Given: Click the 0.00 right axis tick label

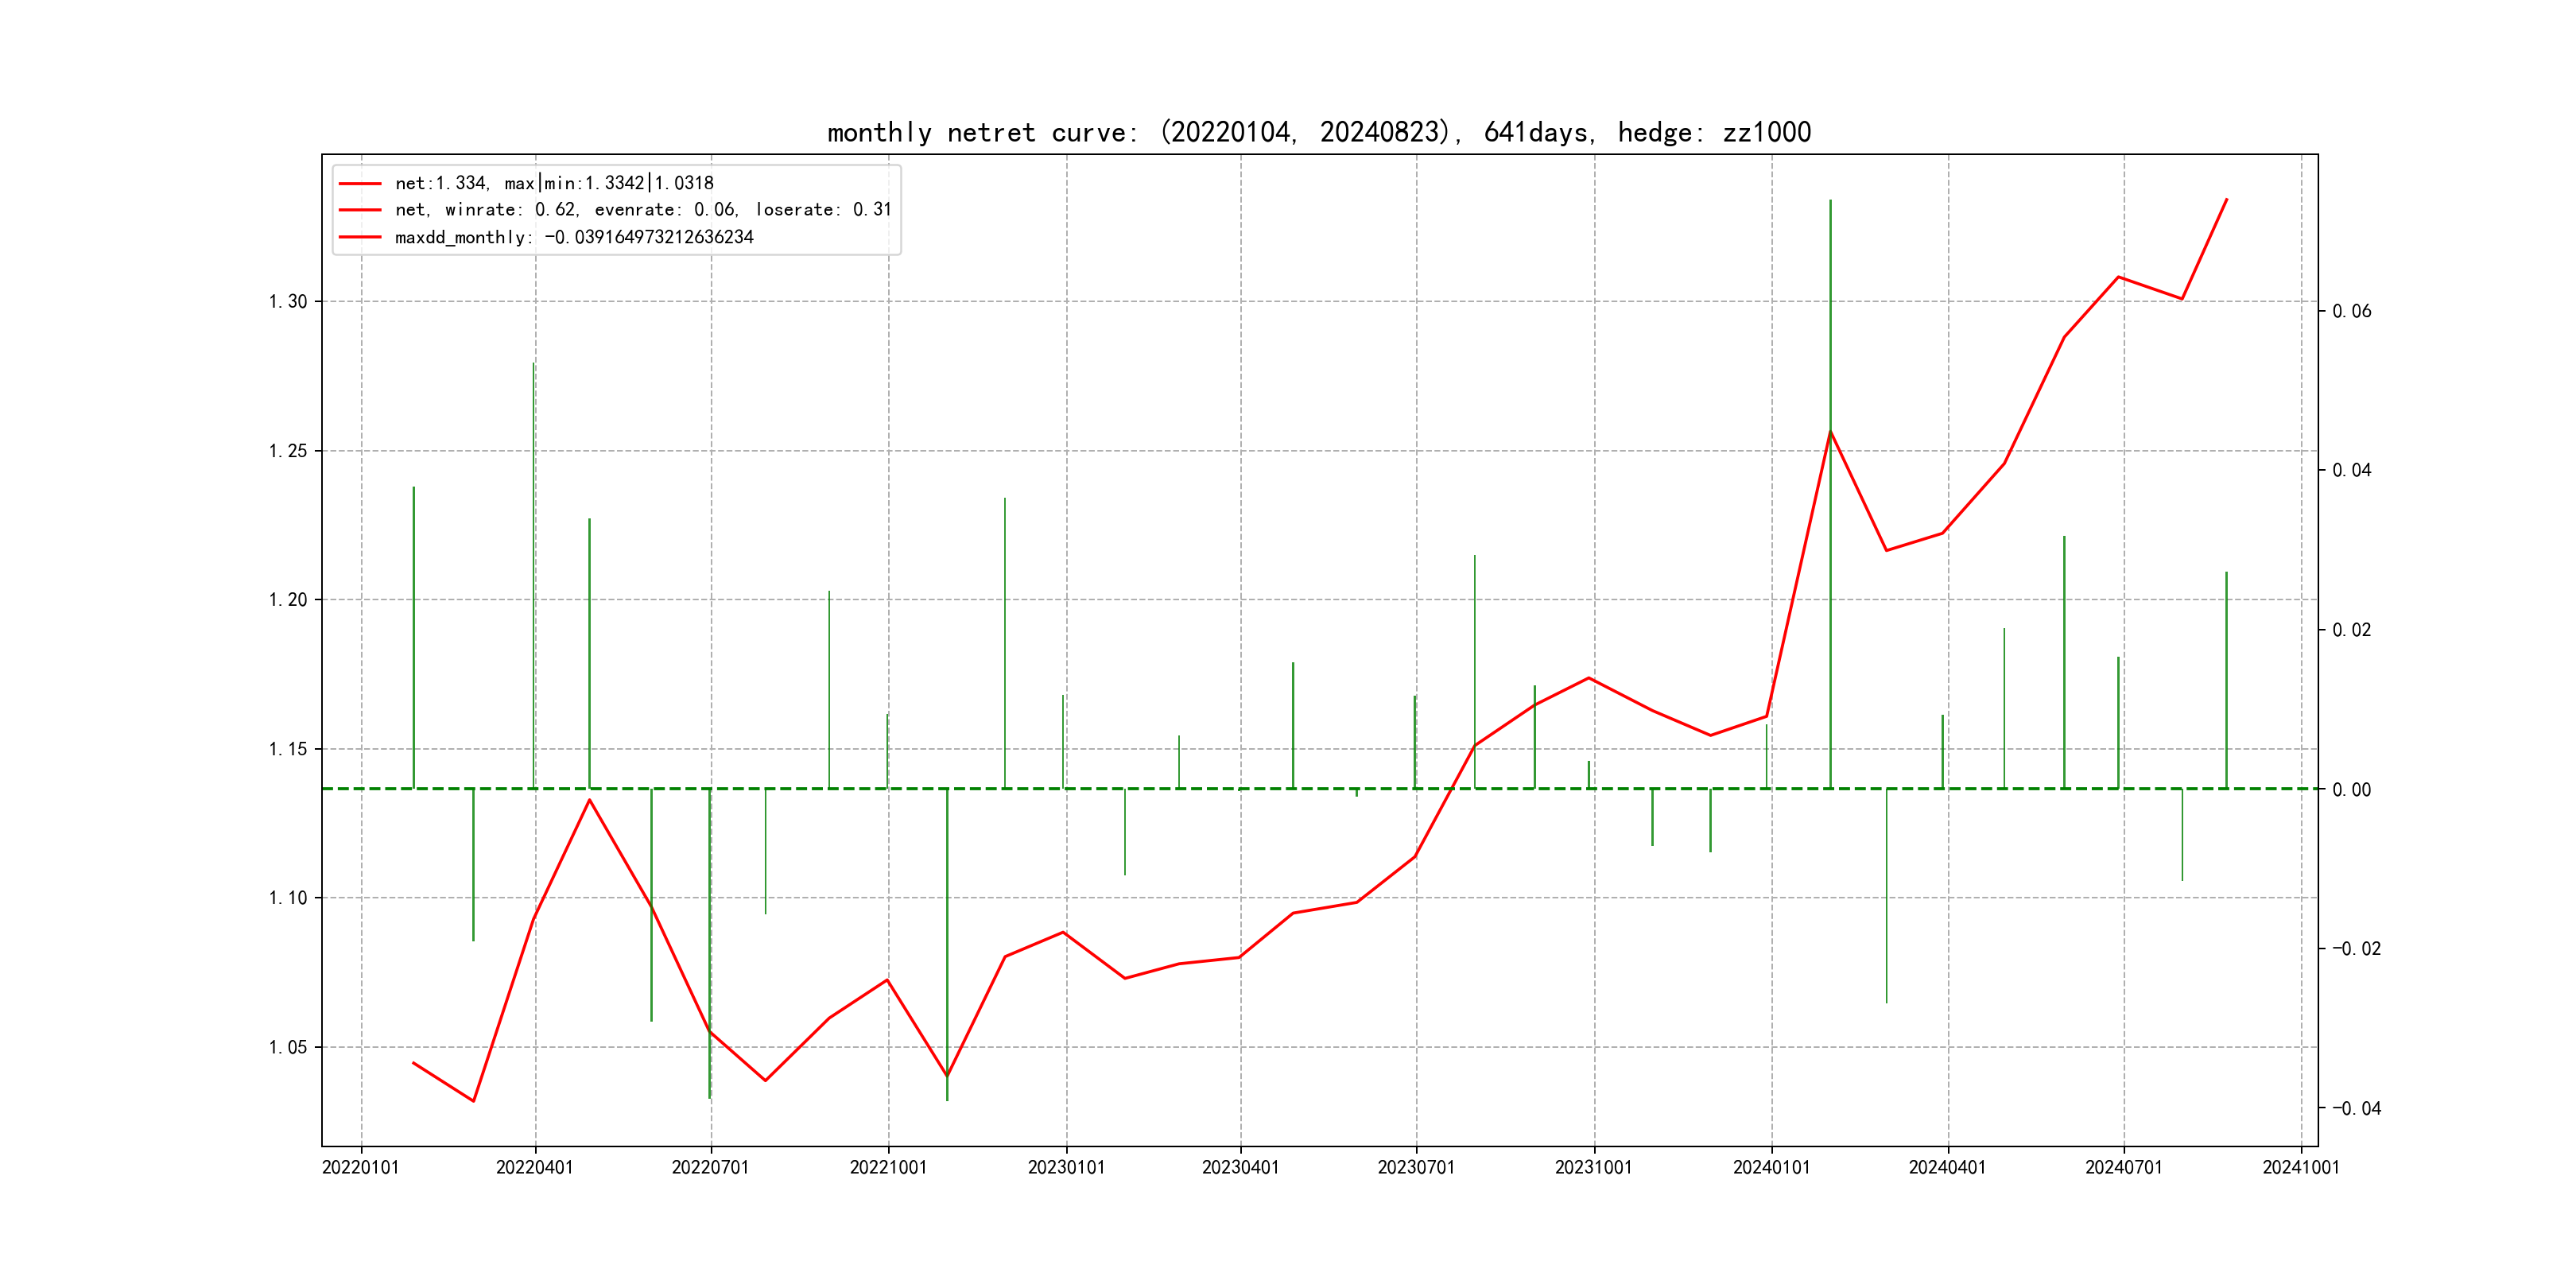Looking at the screenshot, I should tap(2352, 790).
